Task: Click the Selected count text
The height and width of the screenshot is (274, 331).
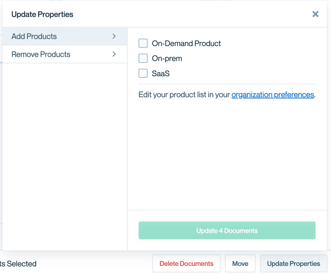Action: (18, 264)
